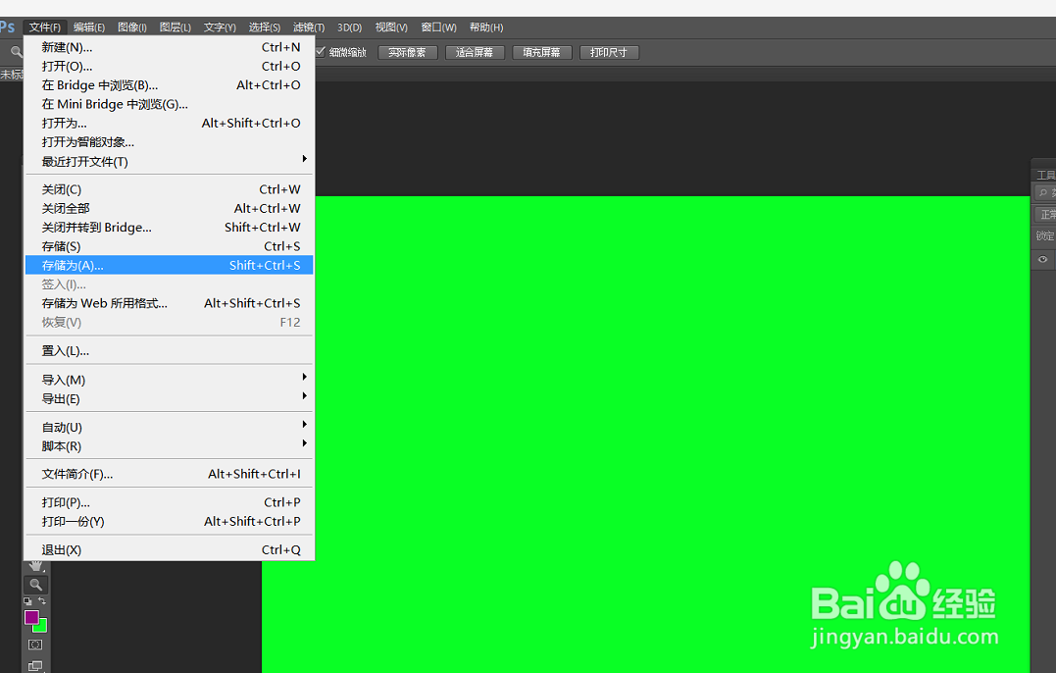Image resolution: width=1056 pixels, height=673 pixels.
Task: Expand the 自动(U) submenu
Action: pos(169,427)
